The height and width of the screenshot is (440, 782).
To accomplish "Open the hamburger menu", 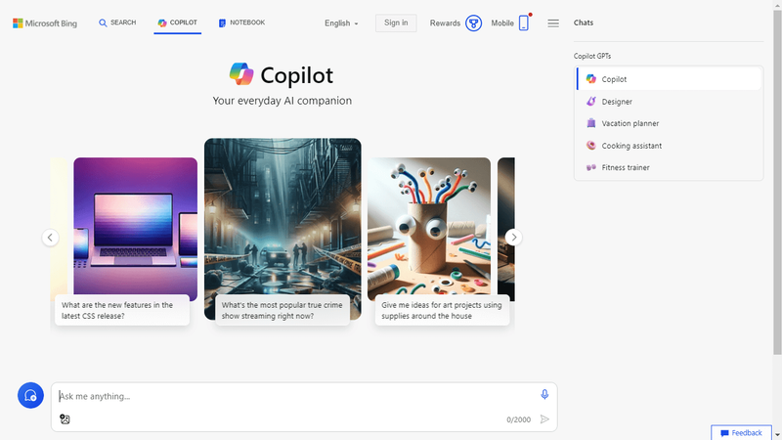I will (x=553, y=23).
